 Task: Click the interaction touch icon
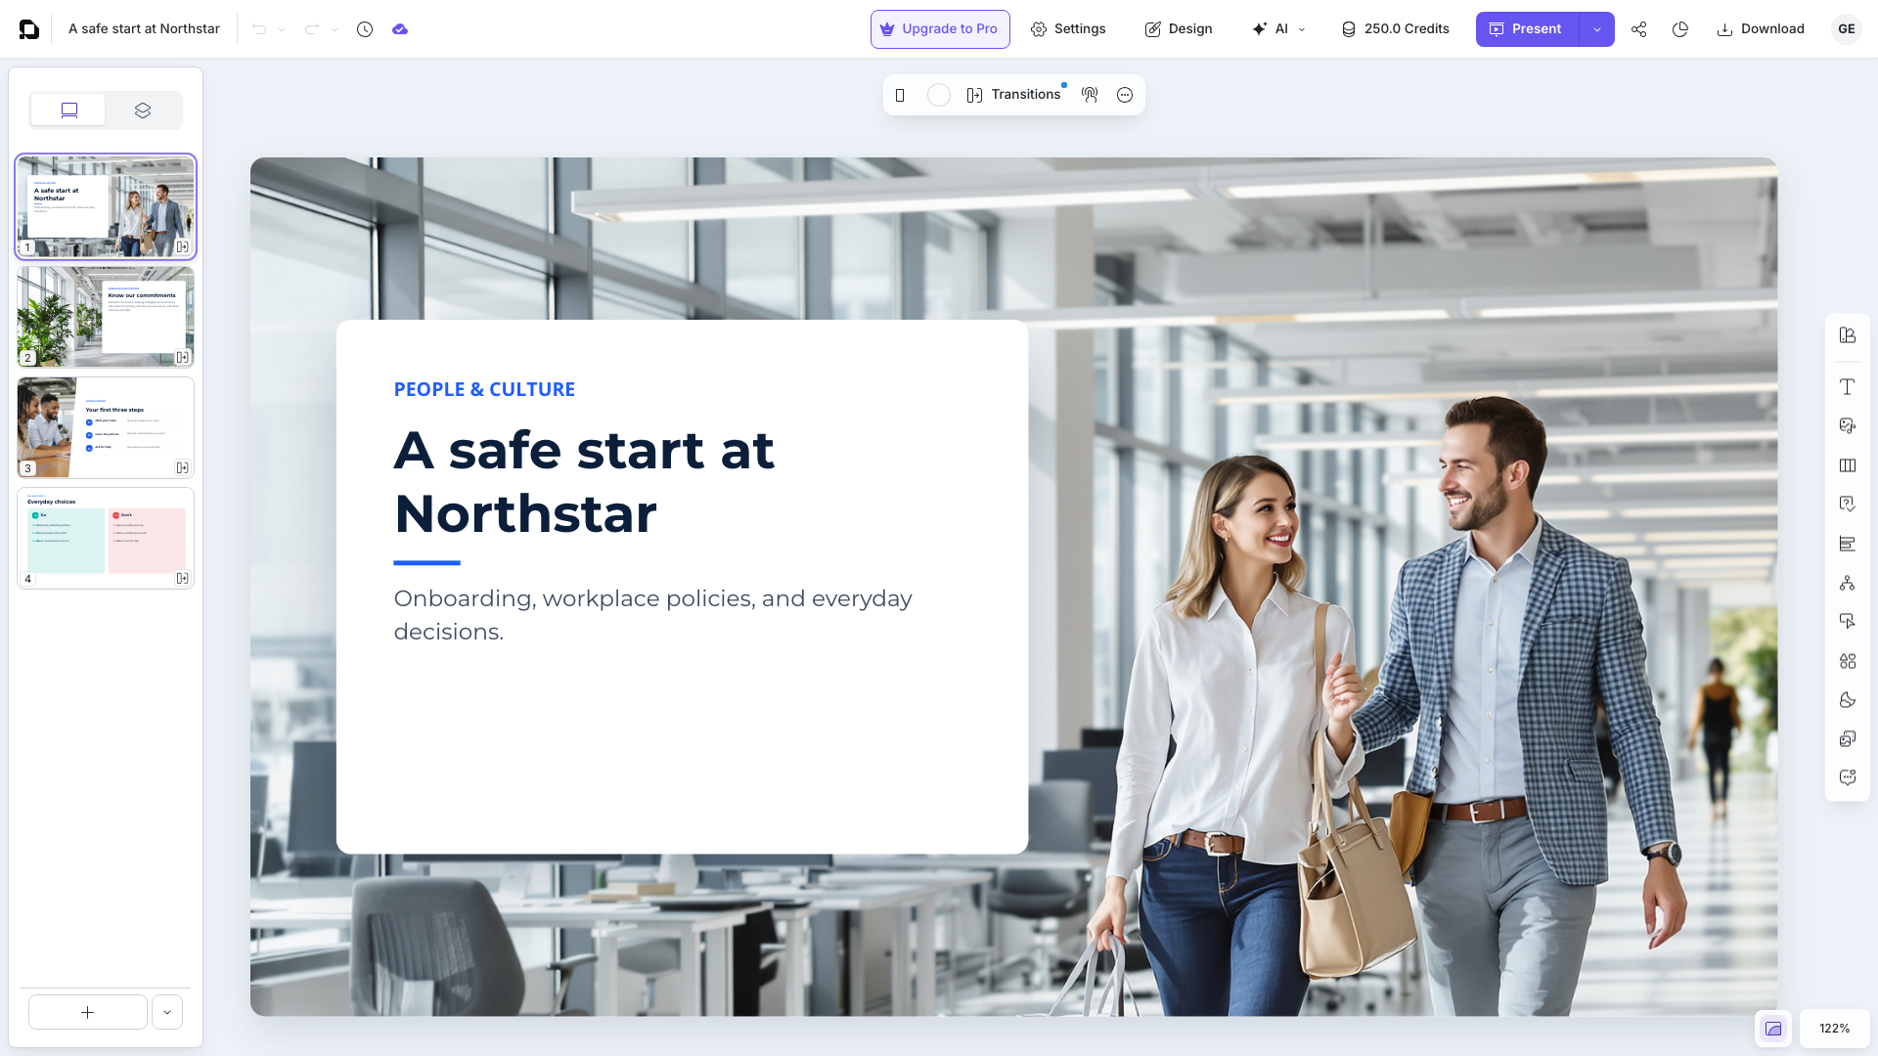click(x=1090, y=95)
